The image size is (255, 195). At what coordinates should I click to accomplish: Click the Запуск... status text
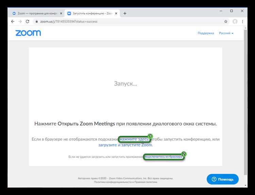[x=125, y=84]
